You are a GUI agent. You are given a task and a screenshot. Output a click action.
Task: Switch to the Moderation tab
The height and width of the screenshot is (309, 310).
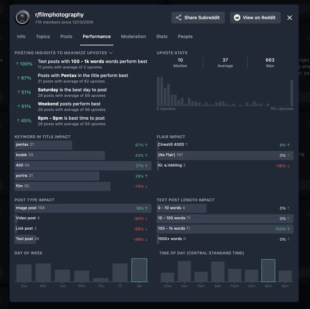(133, 36)
